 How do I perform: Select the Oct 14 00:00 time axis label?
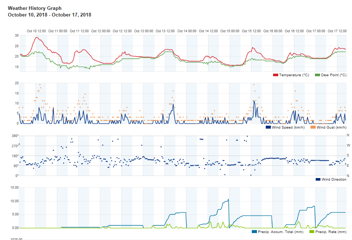click(x=187, y=31)
